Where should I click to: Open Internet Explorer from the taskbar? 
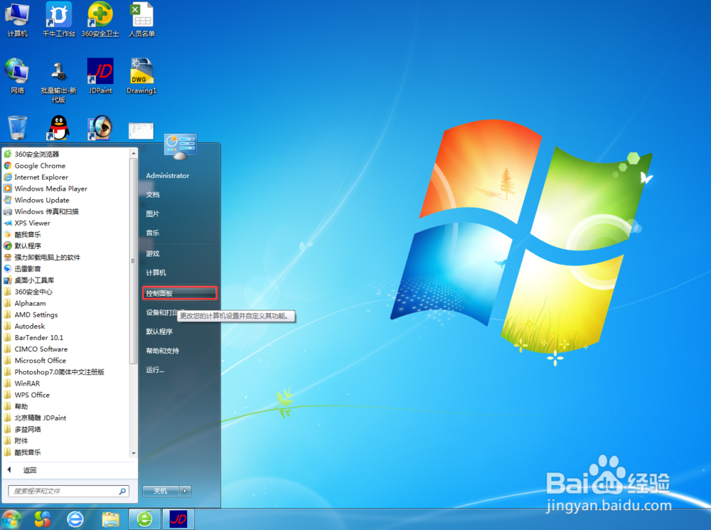tap(75, 519)
